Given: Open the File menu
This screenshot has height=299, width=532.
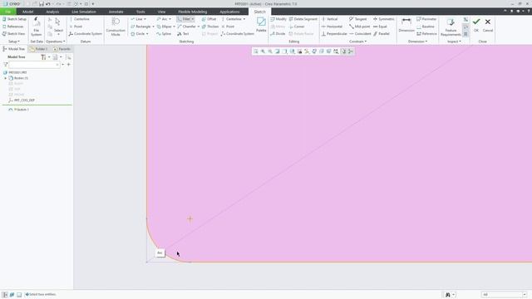Looking at the screenshot, I should pyautogui.click(x=7, y=12).
